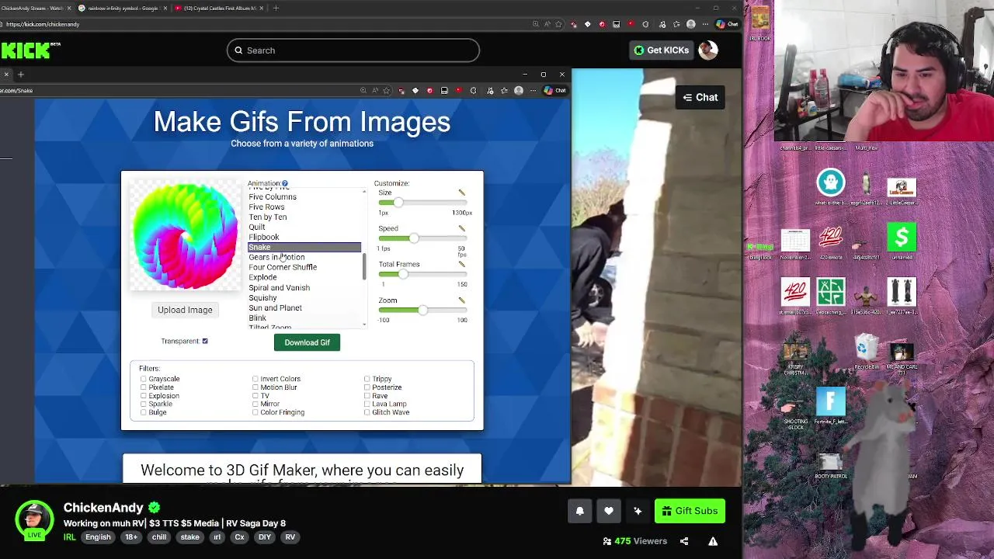The height and width of the screenshot is (559, 994).
Task: Switch to the ChickenAndy Stream browser tab
Action: point(36,8)
